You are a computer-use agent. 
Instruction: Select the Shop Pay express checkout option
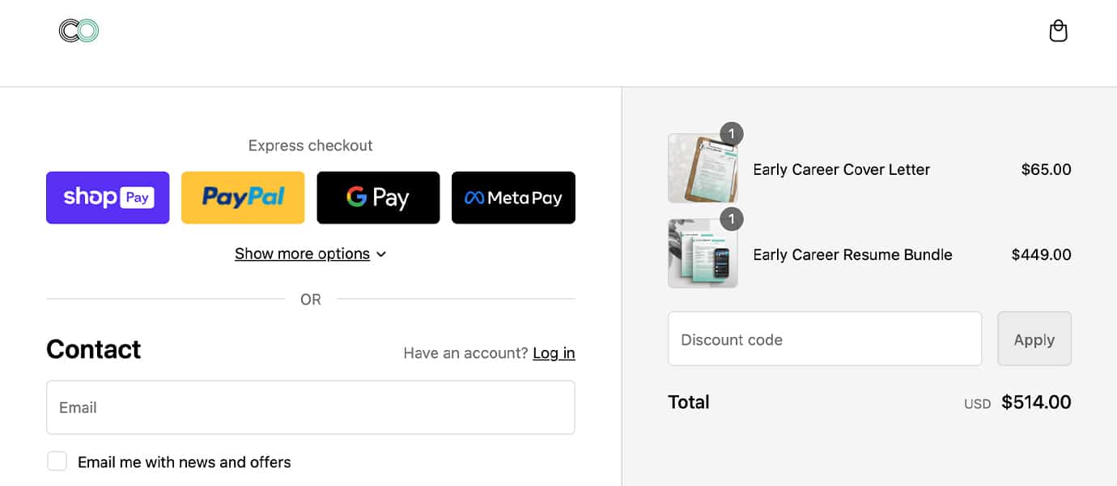[107, 197]
